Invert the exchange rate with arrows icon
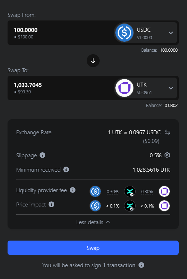187x279 pixels. [167, 132]
